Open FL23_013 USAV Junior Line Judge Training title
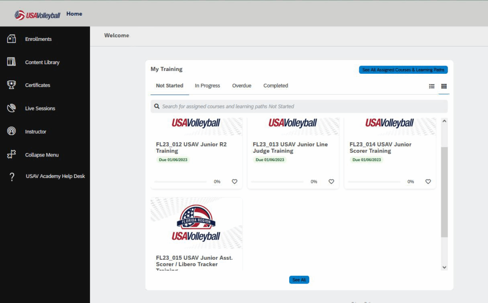488x303 pixels. [290, 147]
